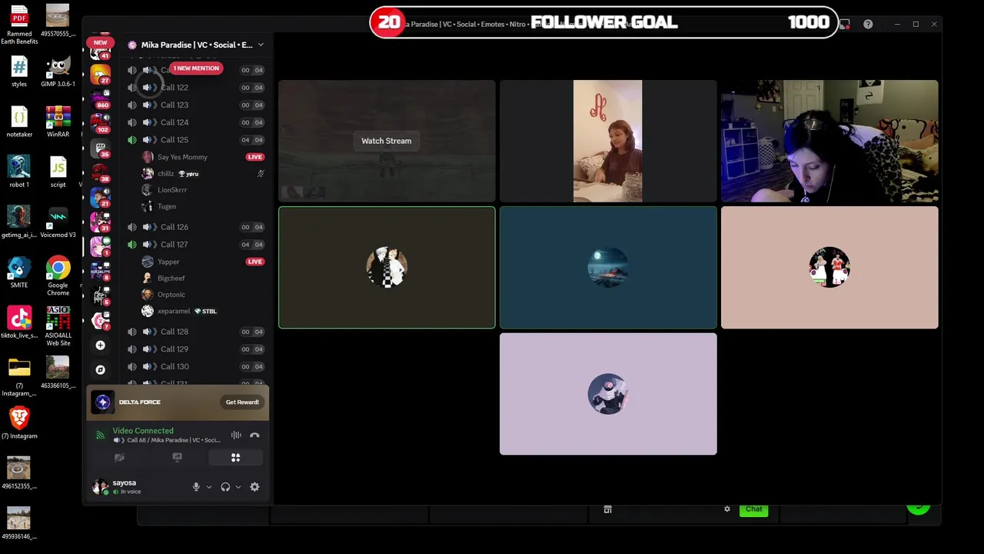The height and width of the screenshot is (554, 984).
Task: Open Brave browser desktop shortcut
Action: coord(19,422)
